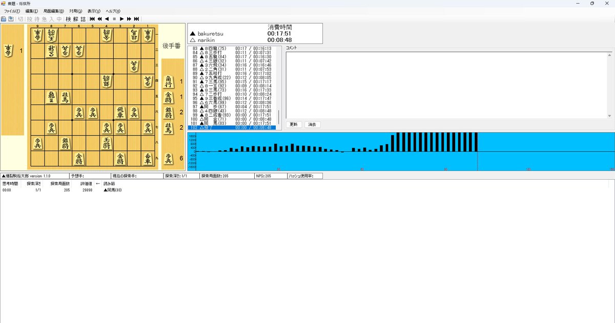
Task: Advance one move forward
Action: (121, 19)
